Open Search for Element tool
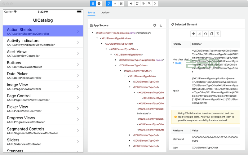 (x=149, y=3)
